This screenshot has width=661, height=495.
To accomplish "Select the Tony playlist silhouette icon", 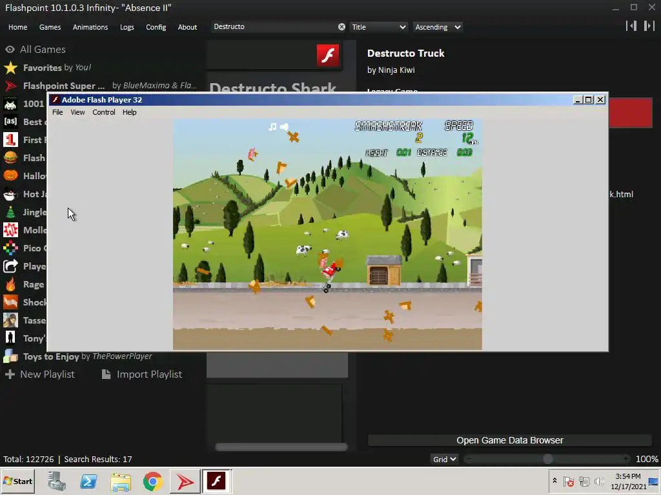I will (10, 338).
